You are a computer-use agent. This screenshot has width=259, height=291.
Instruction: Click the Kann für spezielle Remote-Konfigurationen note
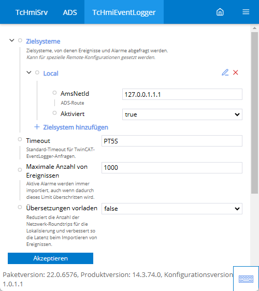(91, 57)
